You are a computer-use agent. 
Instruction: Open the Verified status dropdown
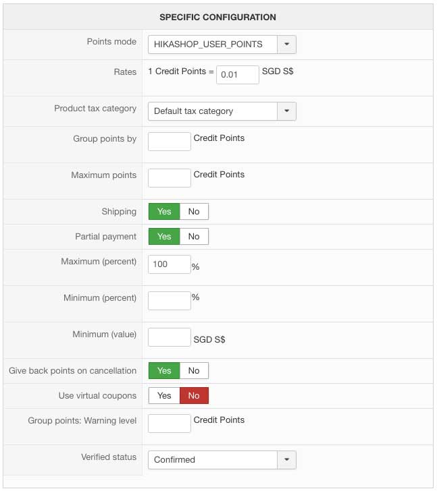point(212,460)
